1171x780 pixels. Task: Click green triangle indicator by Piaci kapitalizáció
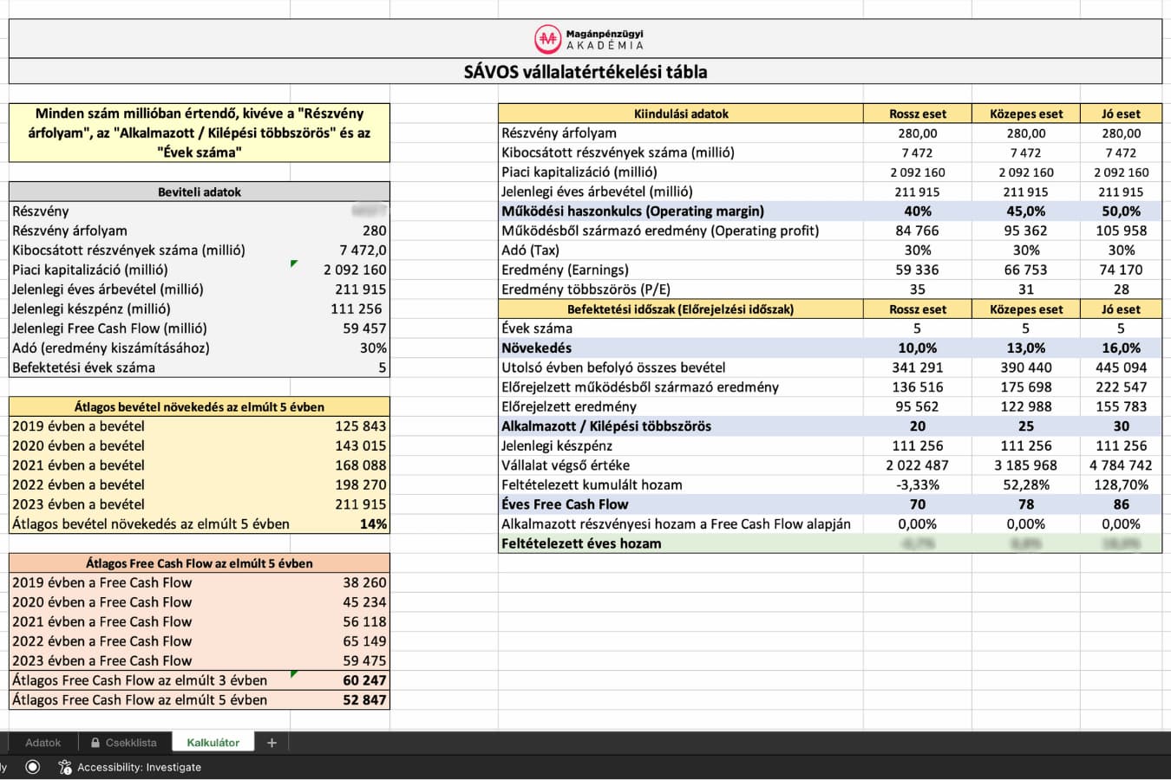tap(294, 263)
